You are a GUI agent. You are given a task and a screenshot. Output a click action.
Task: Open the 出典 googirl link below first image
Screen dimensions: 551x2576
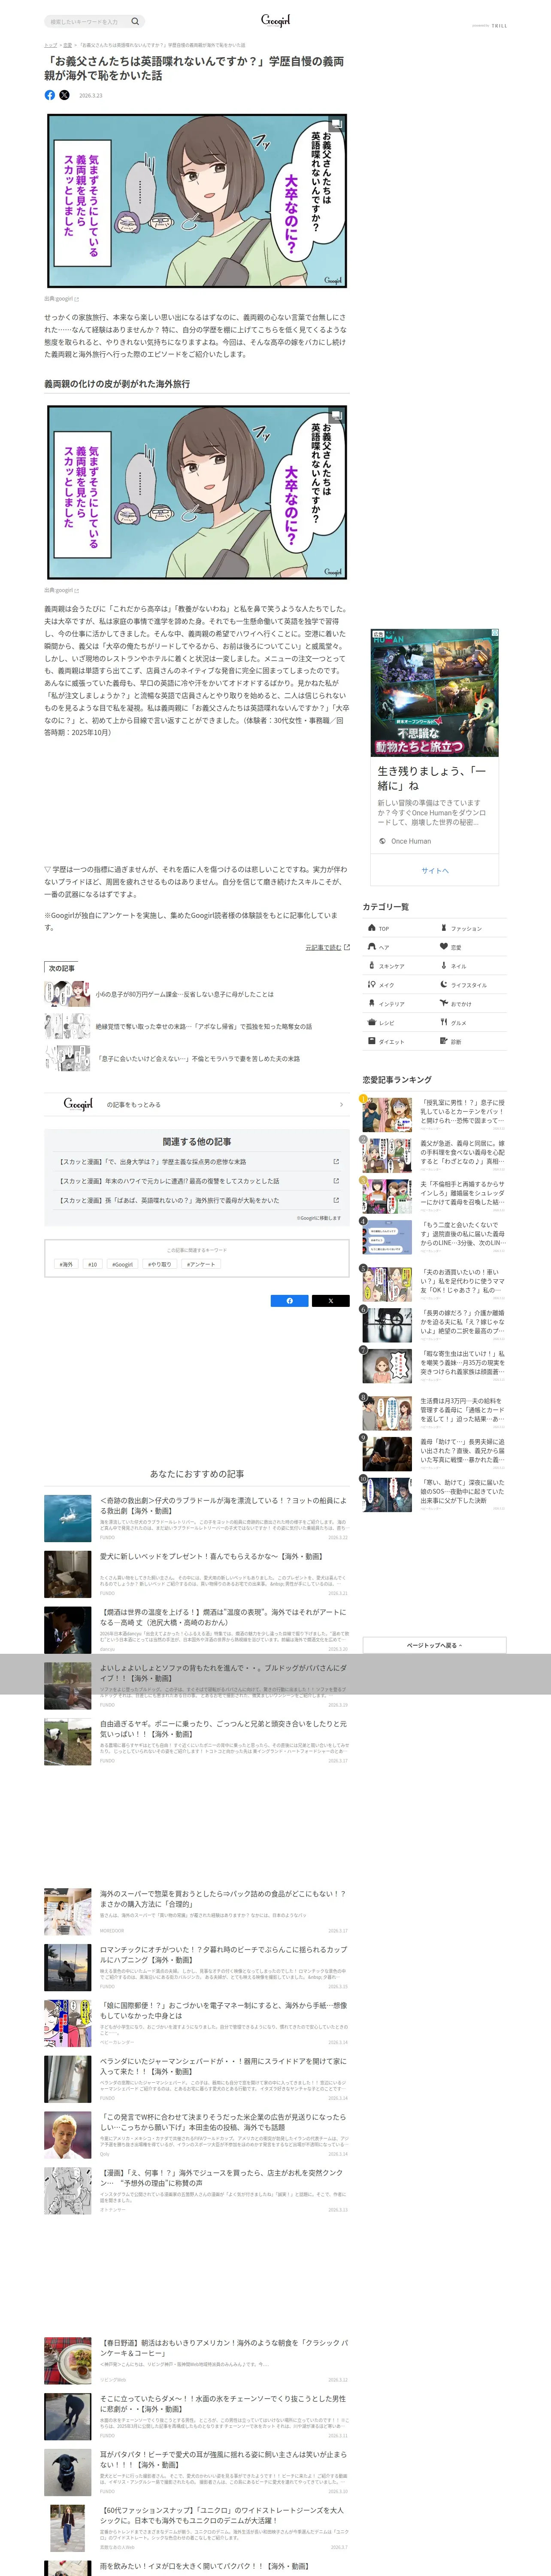[61, 299]
